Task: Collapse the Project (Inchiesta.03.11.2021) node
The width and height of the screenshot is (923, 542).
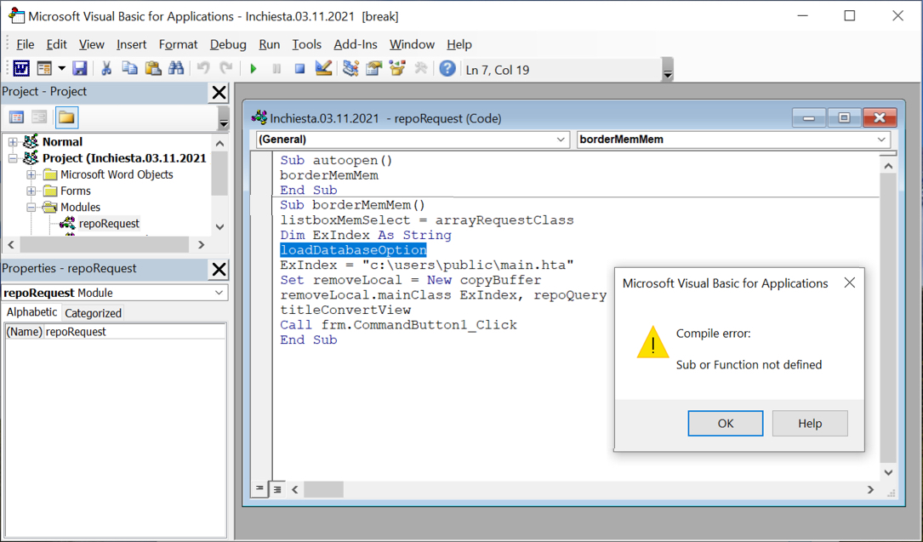Action: (13, 158)
